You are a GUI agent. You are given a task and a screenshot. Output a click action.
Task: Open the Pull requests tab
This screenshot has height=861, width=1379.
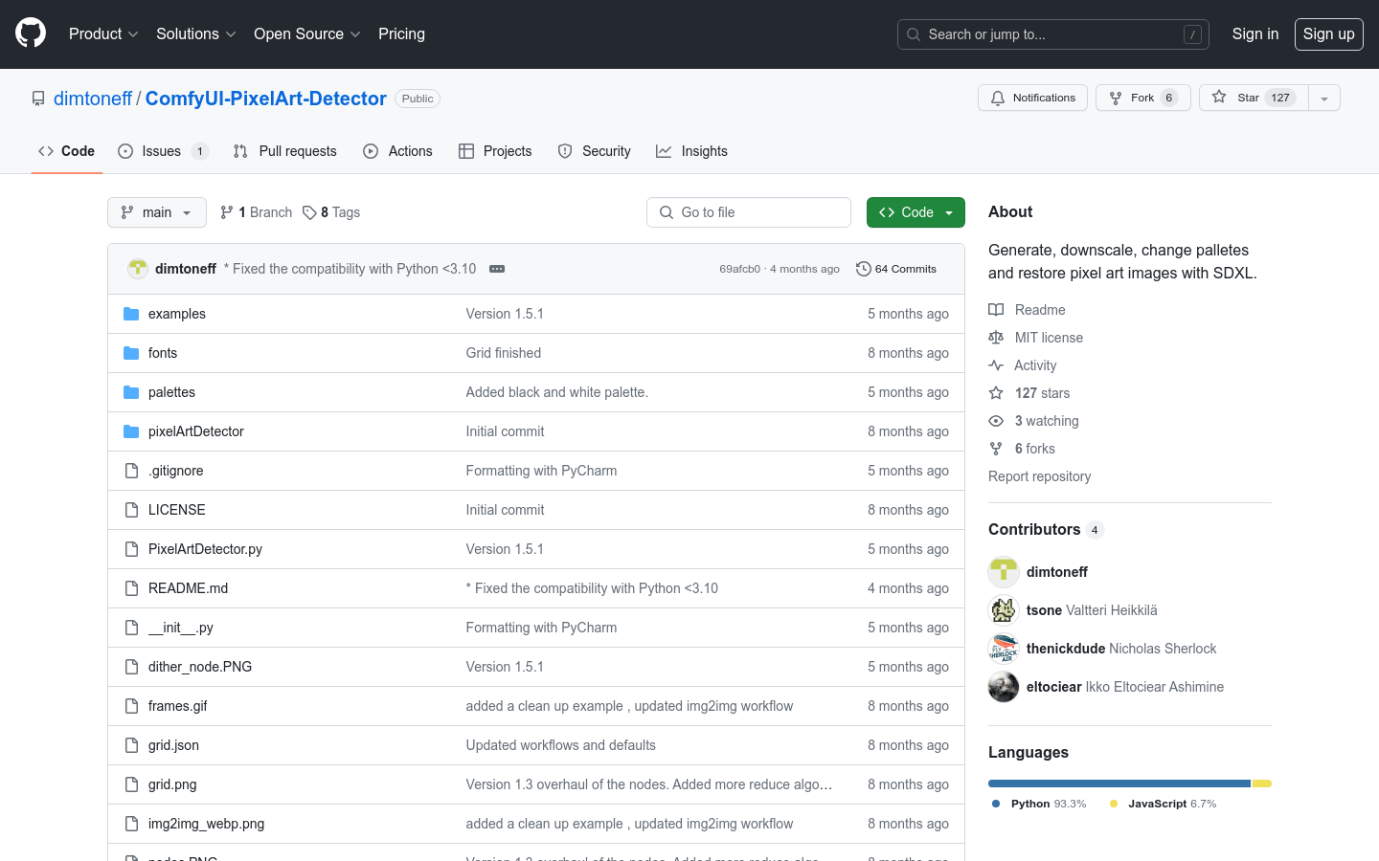point(284,151)
